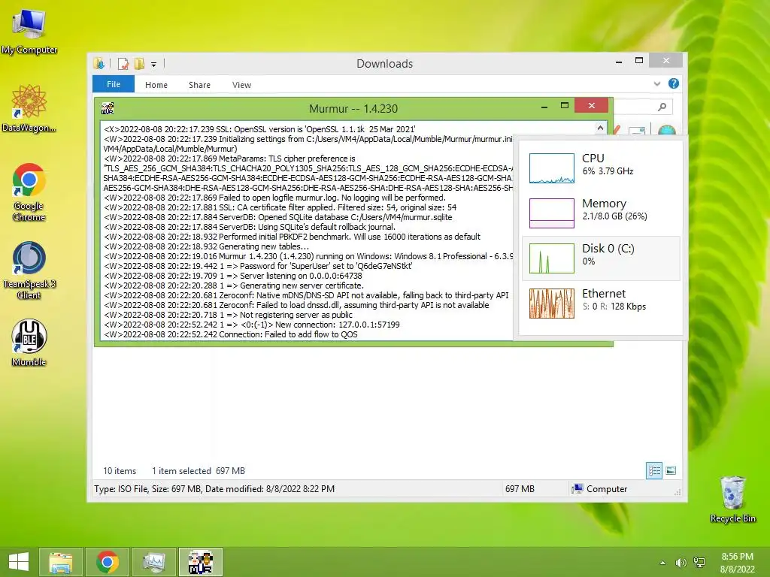
Task: Open Explorer Help question mark icon
Action: click(674, 83)
